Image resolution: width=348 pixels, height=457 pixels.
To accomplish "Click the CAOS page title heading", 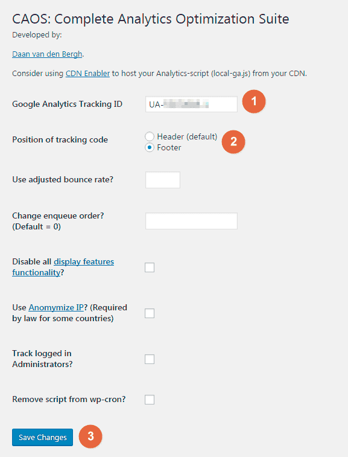I will 151,19.
